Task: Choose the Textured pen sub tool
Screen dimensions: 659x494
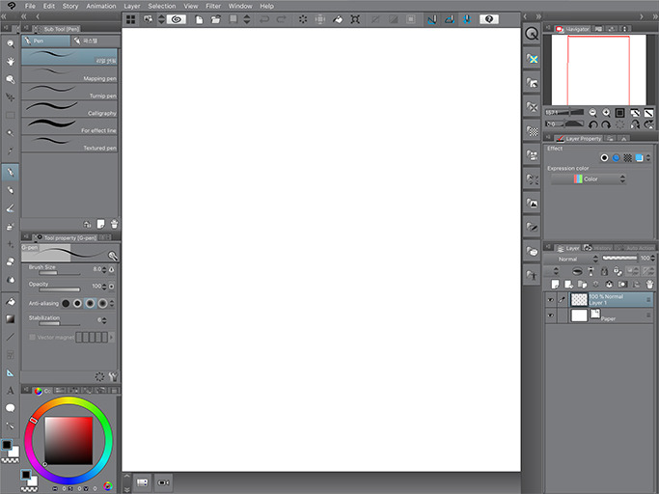Action: [69, 144]
